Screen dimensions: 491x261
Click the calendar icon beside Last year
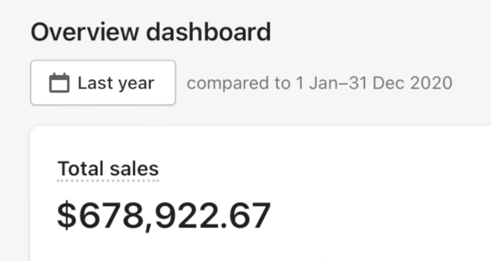pyautogui.click(x=59, y=83)
